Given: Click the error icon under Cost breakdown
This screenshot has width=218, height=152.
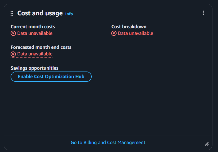Looking at the screenshot, I should [x=114, y=33].
